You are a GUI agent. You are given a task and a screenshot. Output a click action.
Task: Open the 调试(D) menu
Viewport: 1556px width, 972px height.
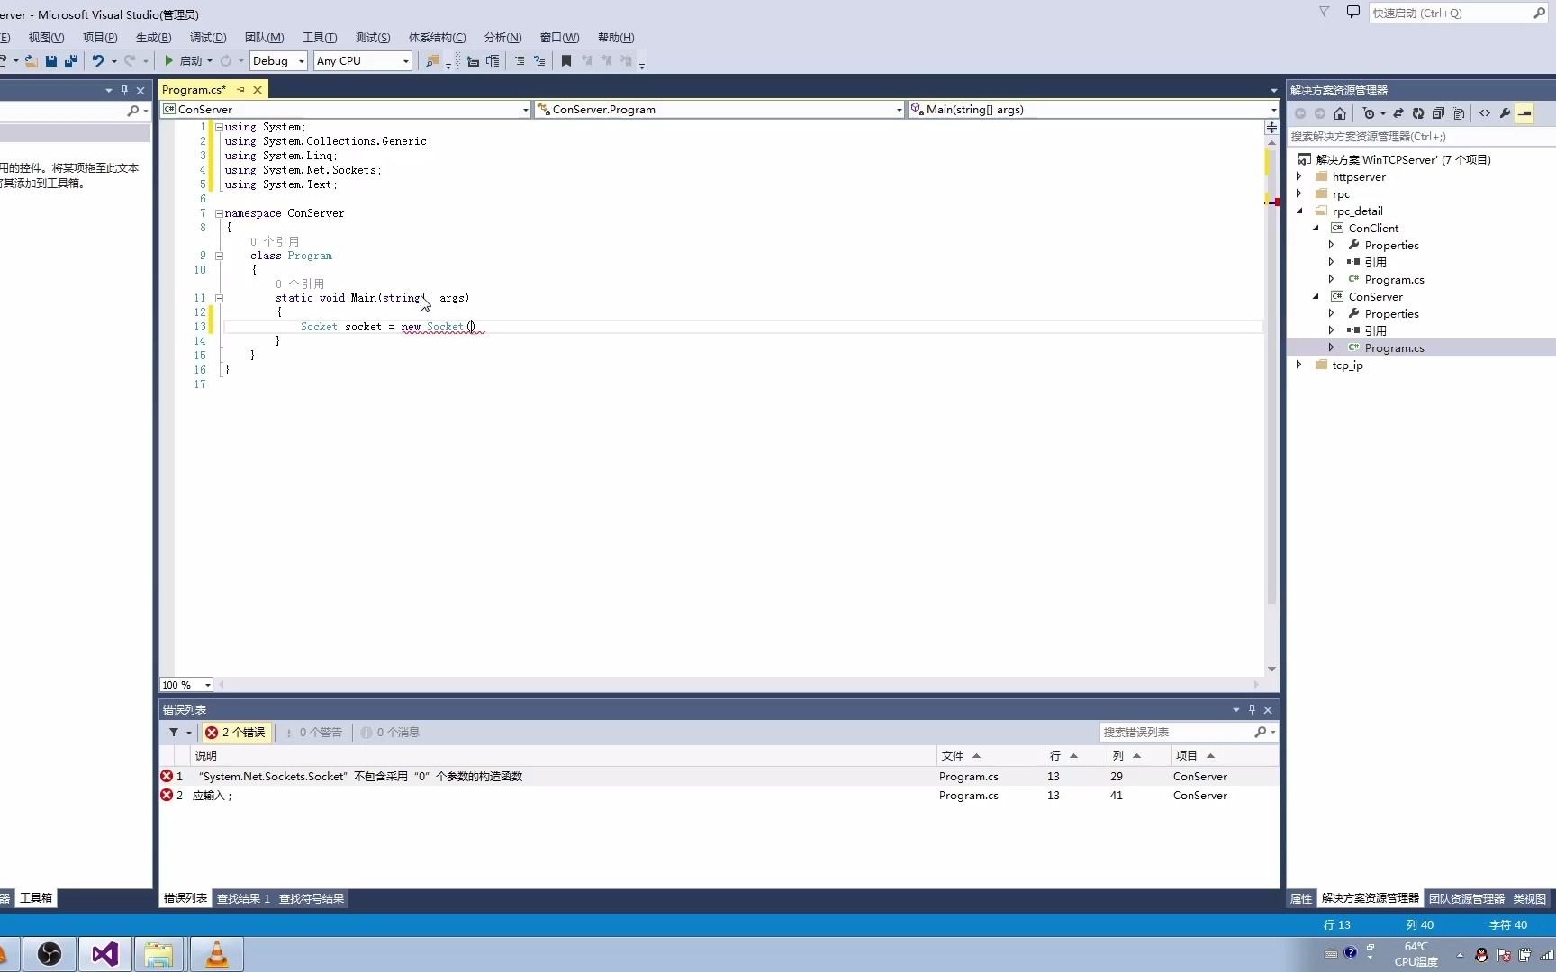(208, 38)
